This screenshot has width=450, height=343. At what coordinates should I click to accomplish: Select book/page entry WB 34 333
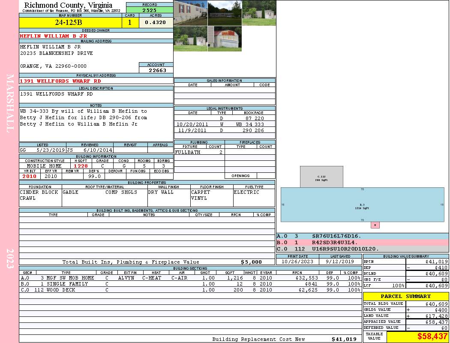coord(250,124)
